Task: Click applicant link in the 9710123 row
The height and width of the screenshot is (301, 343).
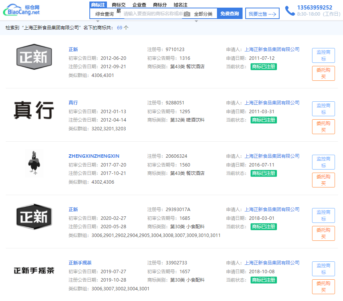Action: tap(272, 50)
